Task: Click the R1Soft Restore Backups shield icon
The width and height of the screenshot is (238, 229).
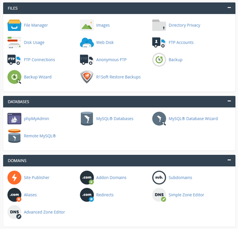Action: click(x=87, y=77)
